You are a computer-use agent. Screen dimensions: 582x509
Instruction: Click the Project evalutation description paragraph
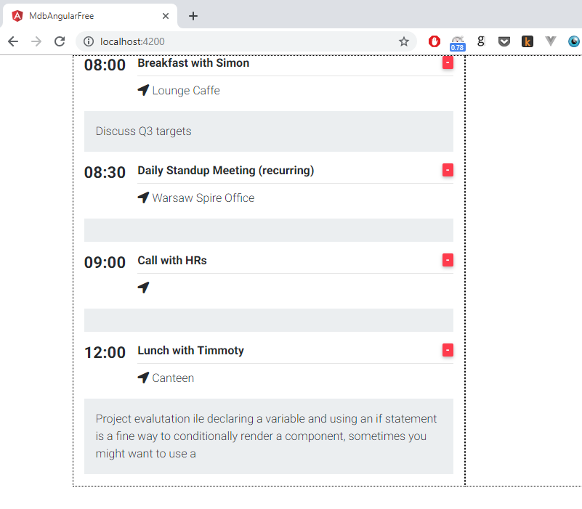pyautogui.click(x=266, y=436)
